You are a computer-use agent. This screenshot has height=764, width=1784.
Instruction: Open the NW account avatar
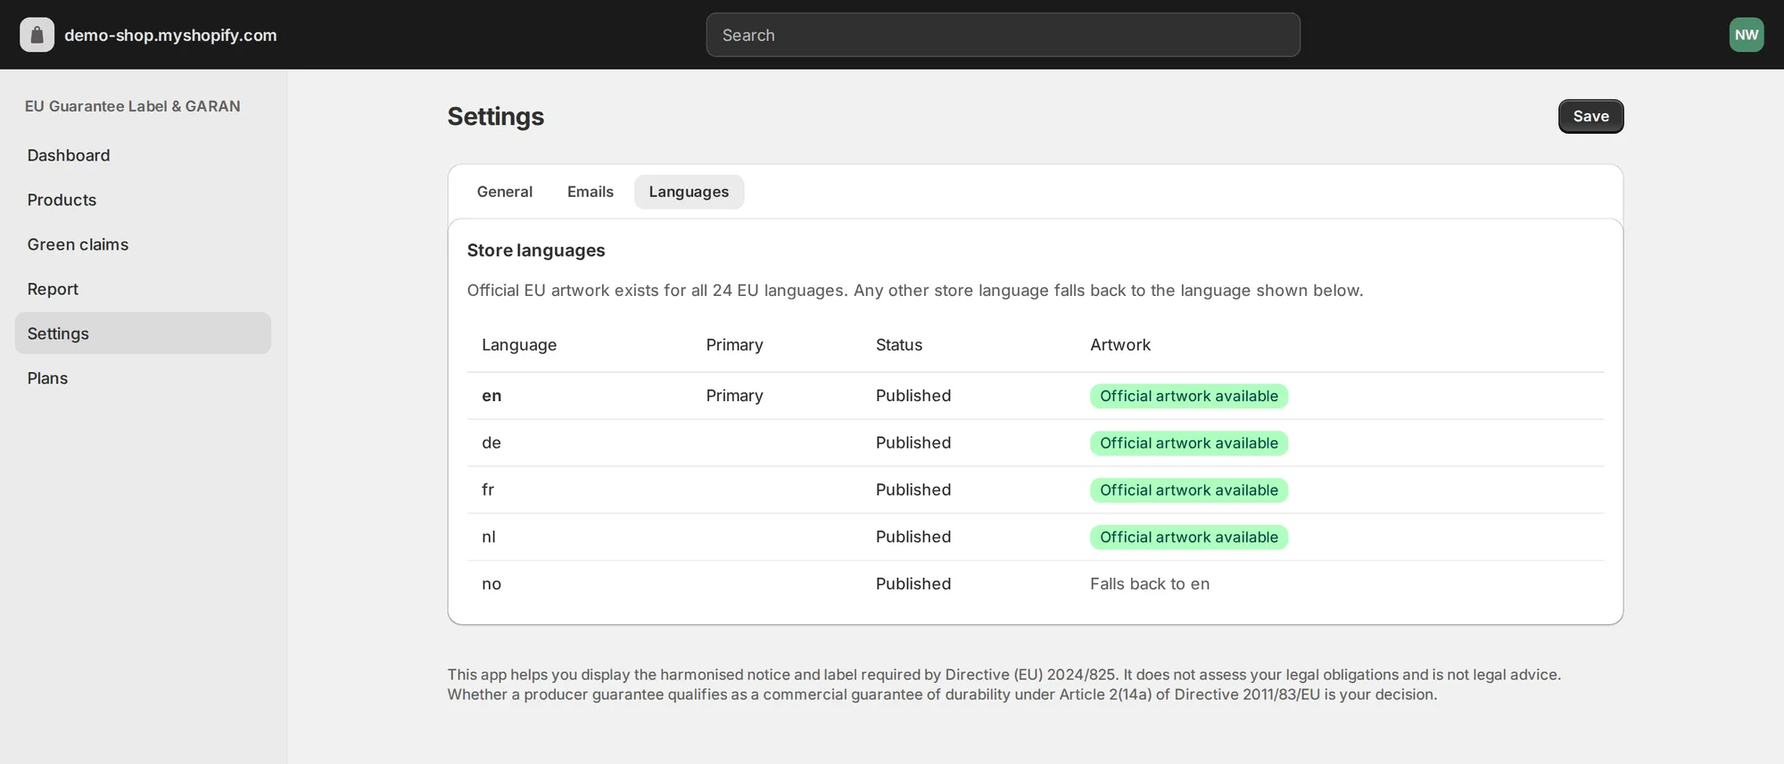click(1746, 35)
